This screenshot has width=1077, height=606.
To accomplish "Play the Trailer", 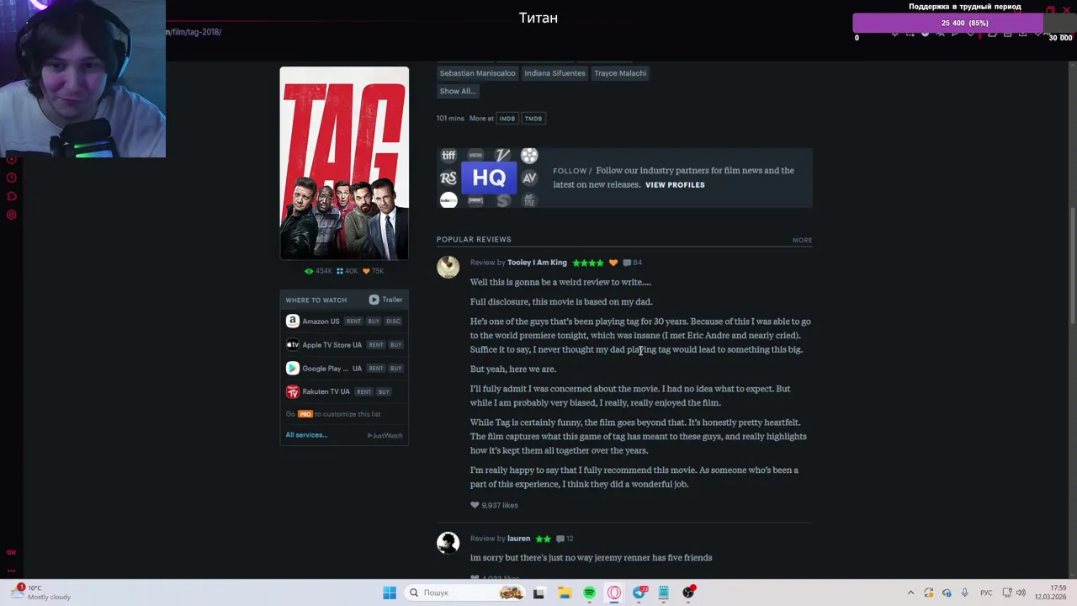I will (x=385, y=300).
